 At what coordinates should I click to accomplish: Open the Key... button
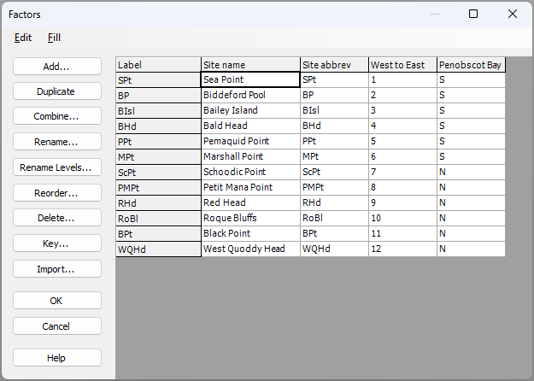point(56,243)
